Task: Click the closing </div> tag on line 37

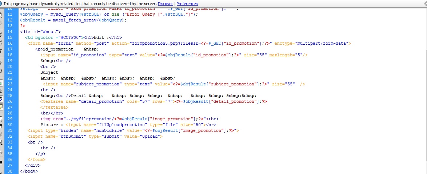Action: 33,165
